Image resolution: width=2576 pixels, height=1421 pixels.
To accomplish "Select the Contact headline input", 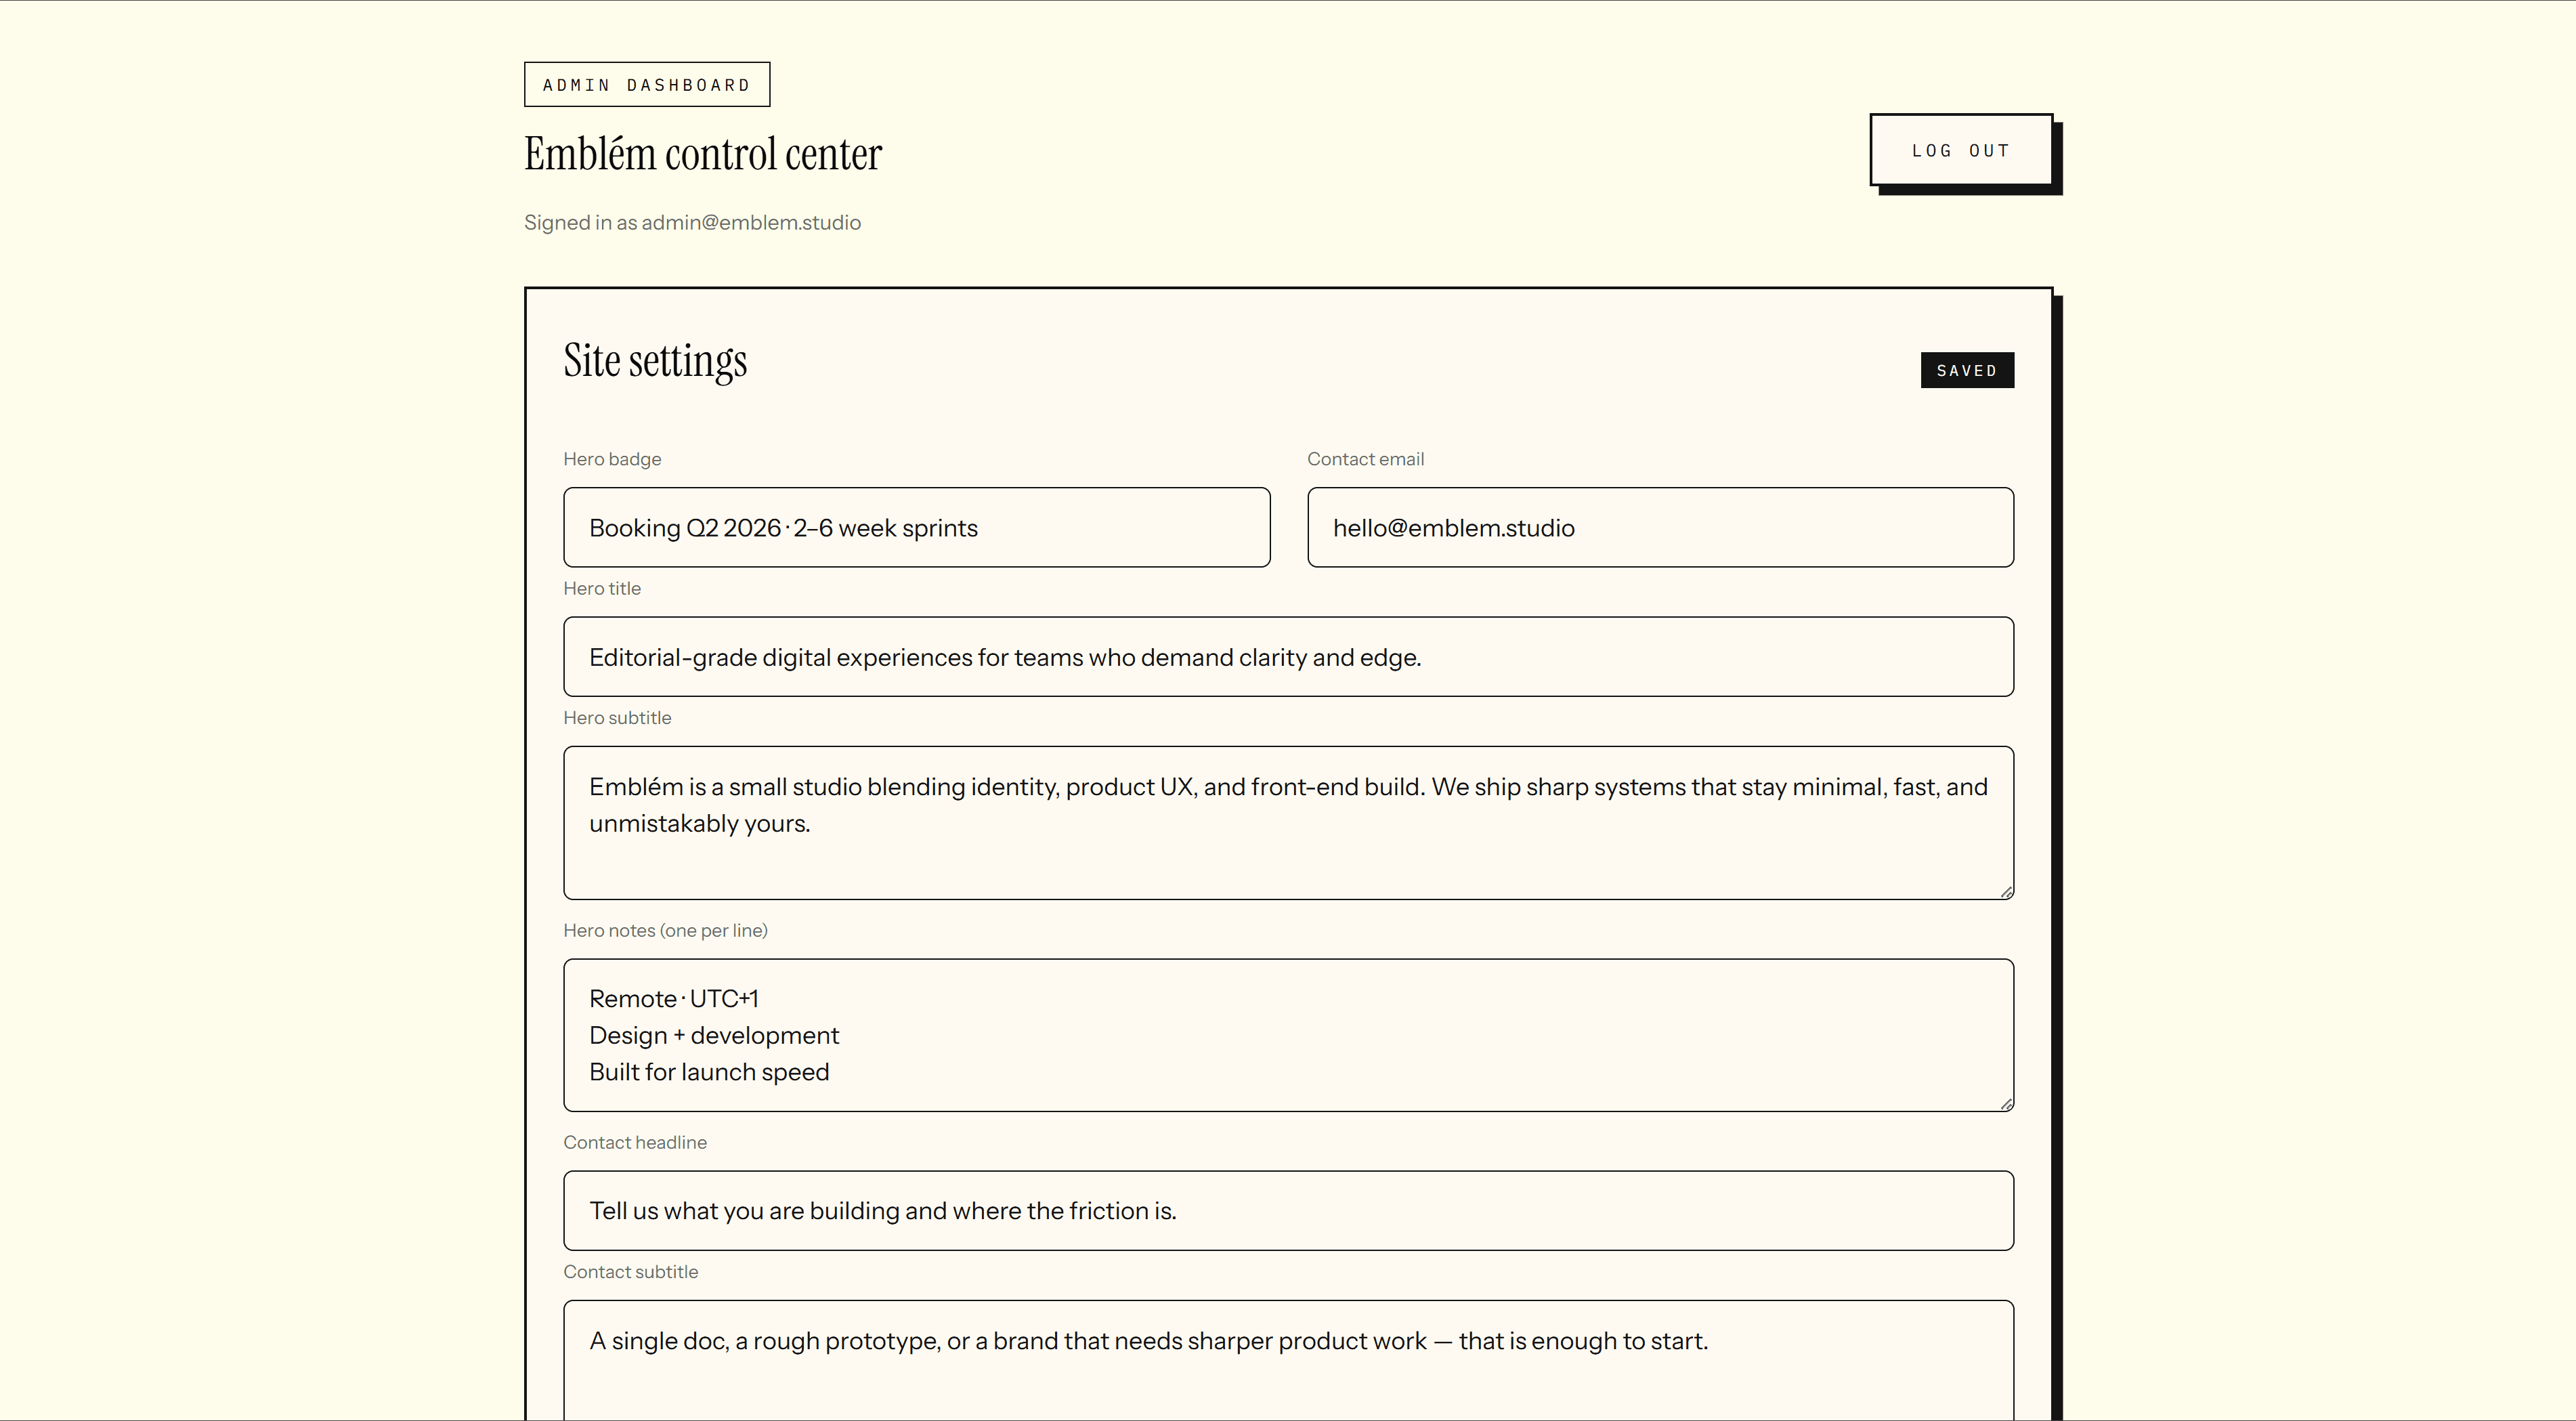I will [1288, 1210].
